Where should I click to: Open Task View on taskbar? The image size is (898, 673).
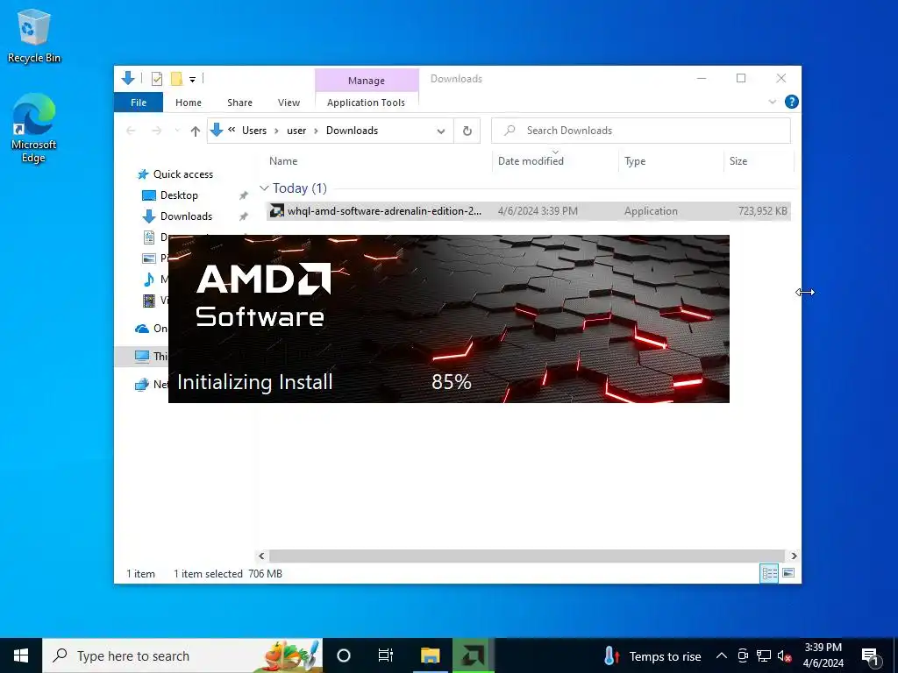tap(386, 655)
